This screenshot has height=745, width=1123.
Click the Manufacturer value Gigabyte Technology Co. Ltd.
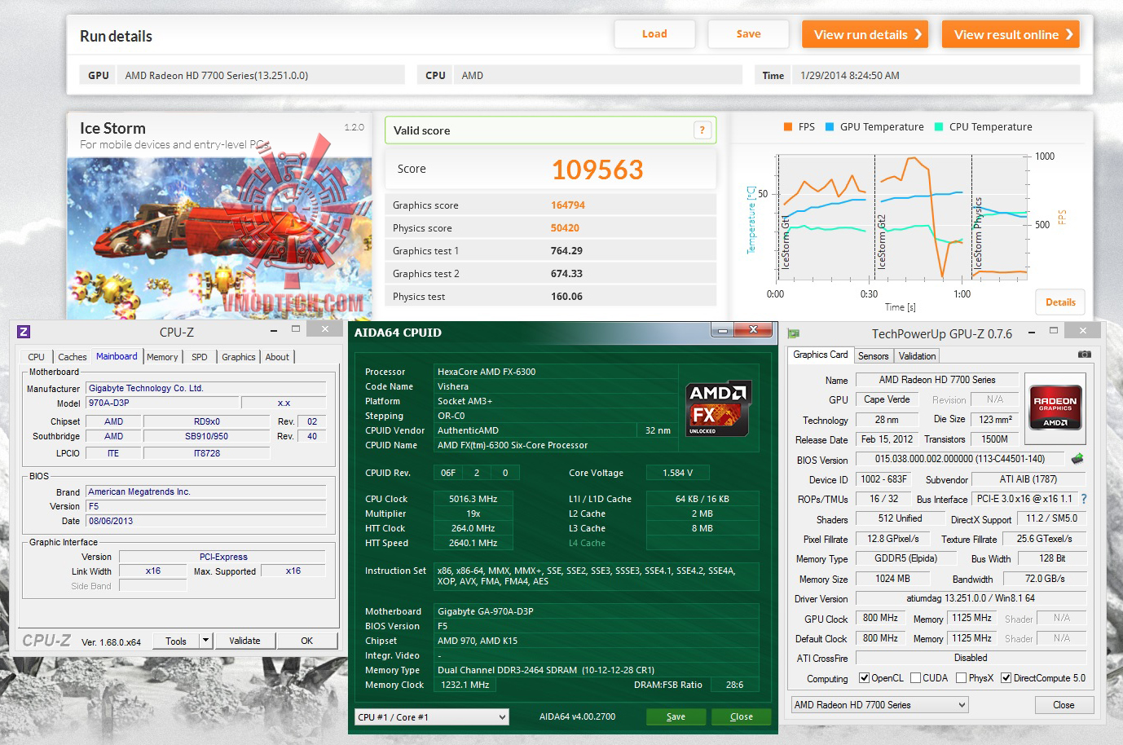207,388
